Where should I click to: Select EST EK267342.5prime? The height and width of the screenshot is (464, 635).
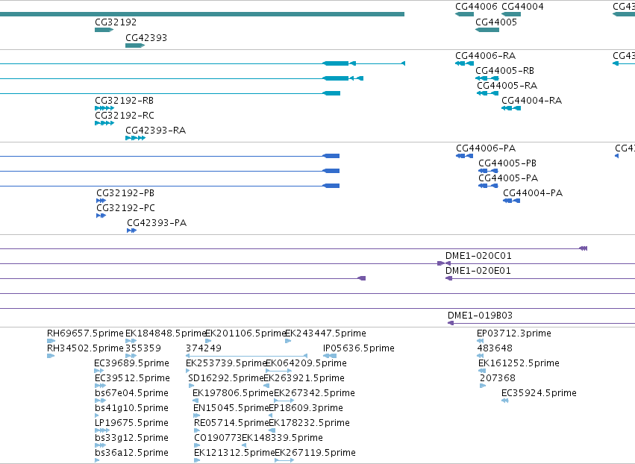[314, 393]
